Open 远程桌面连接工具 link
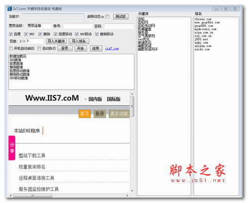The image size is (248, 203). point(37,178)
